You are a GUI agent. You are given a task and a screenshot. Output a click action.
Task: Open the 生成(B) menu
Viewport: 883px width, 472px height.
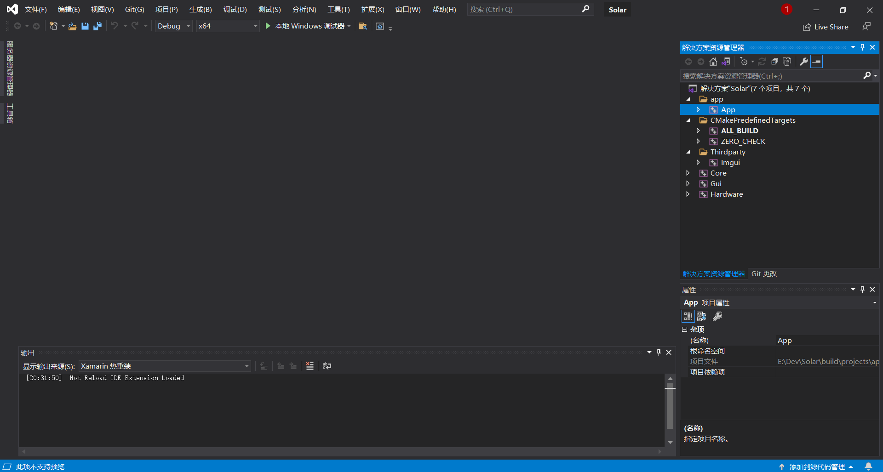point(201,9)
